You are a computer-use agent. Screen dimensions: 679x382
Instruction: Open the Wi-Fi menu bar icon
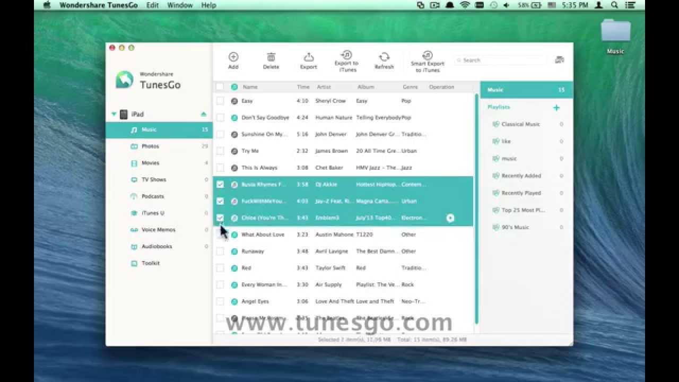tap(465, 5)
